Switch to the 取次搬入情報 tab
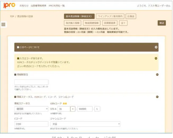 73,23
